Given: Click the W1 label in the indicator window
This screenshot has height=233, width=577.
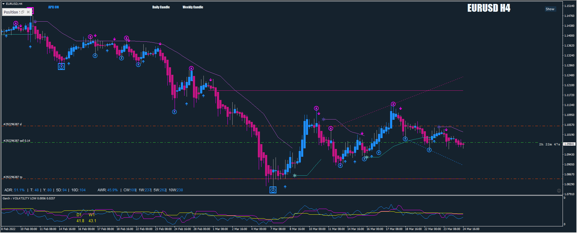Looking at the screenshot, I should tap(92, 215).
